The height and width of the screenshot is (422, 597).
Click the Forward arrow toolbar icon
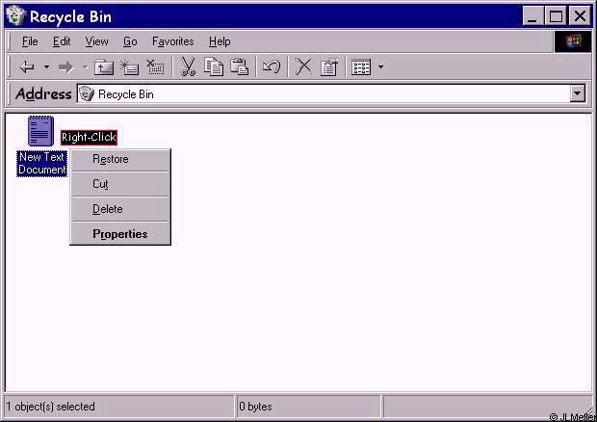[65, 67]
